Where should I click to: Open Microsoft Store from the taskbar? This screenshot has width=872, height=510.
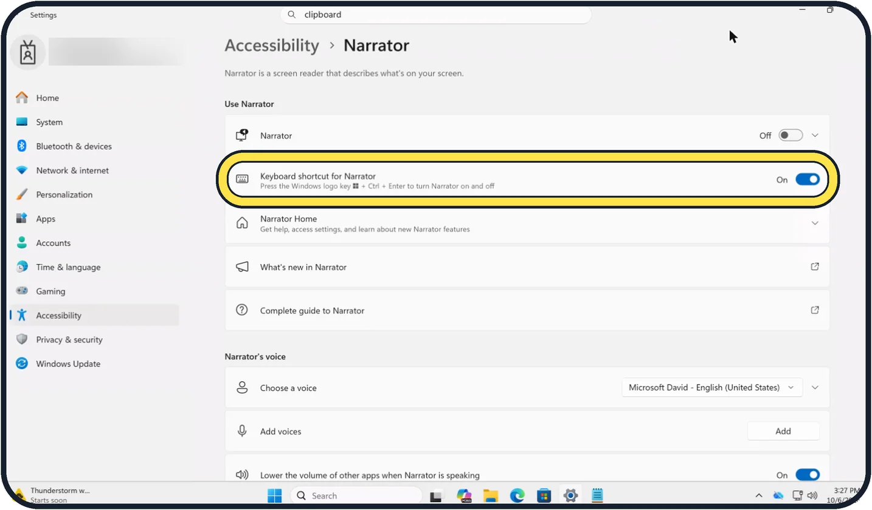[544, 495]
